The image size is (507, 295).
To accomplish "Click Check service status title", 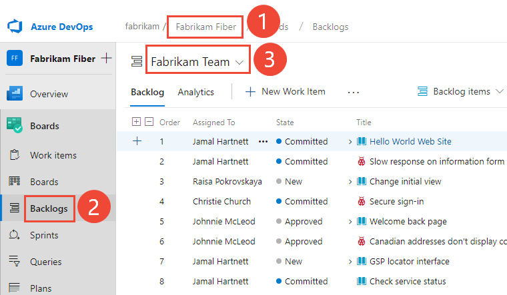I will [x=408, y=282].
